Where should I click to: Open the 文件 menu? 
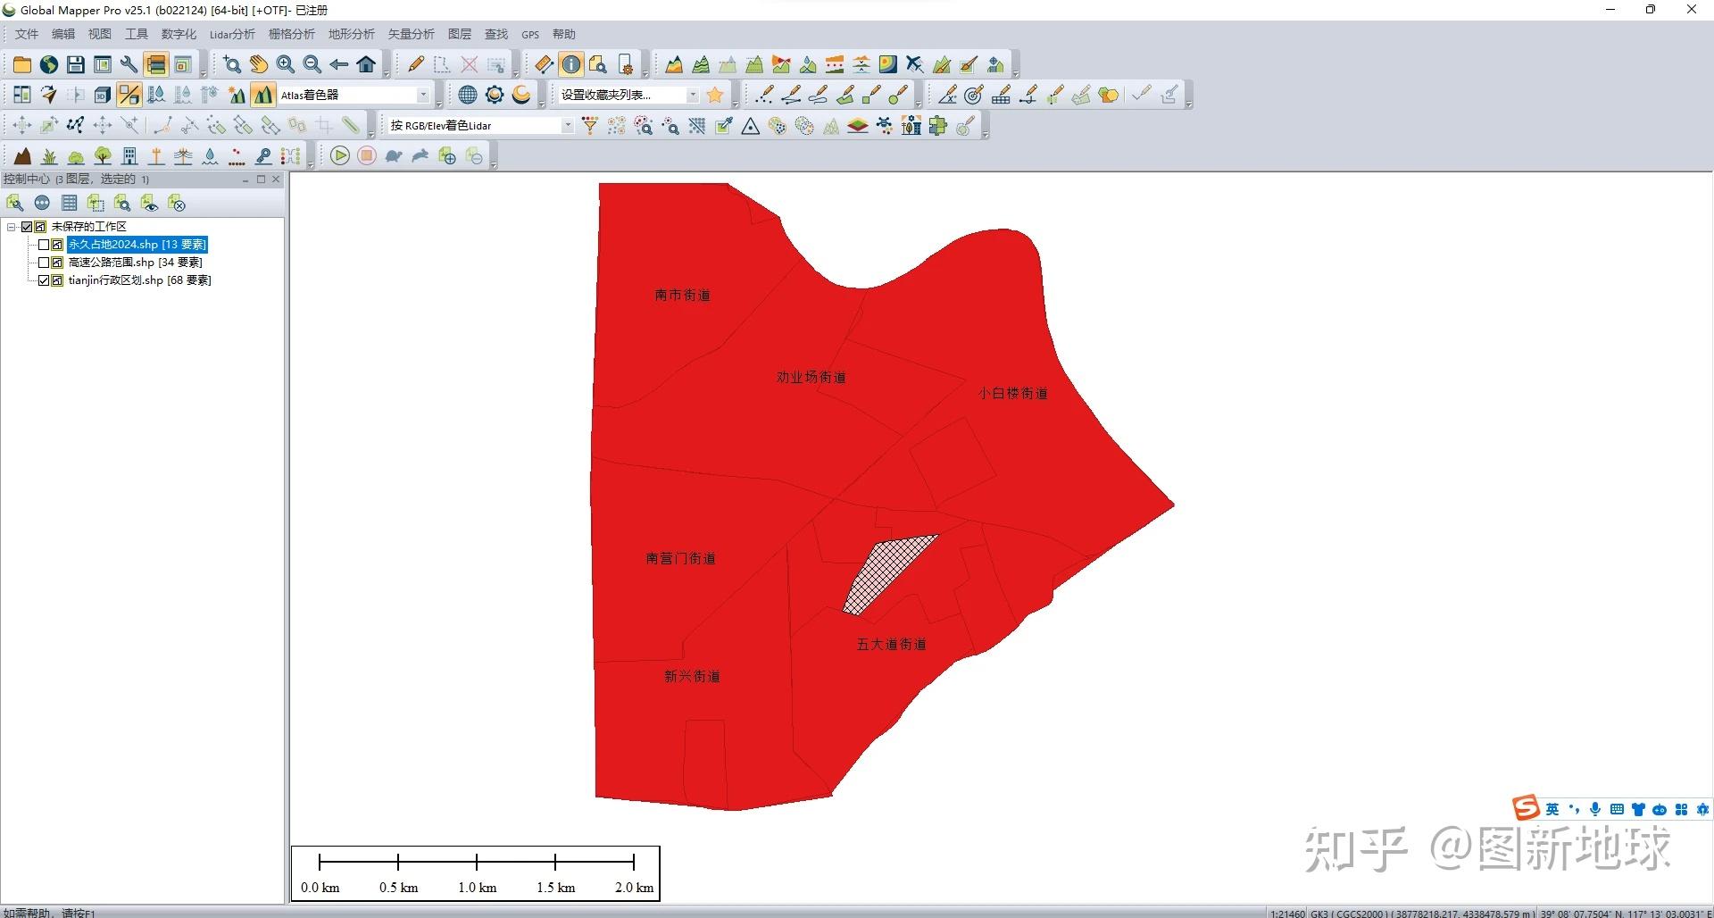point(27,34)
